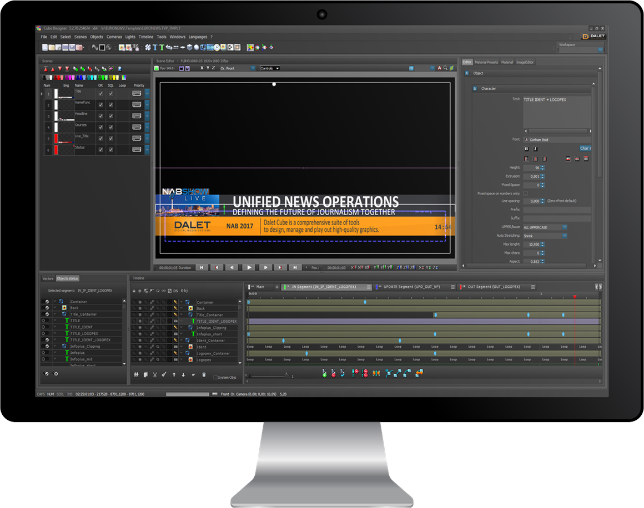
Task: Click the keyboard Priority icon for Title scene
Action: coord(137,94)
